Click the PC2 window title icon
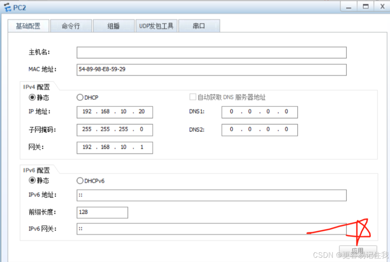 point(7,7)
